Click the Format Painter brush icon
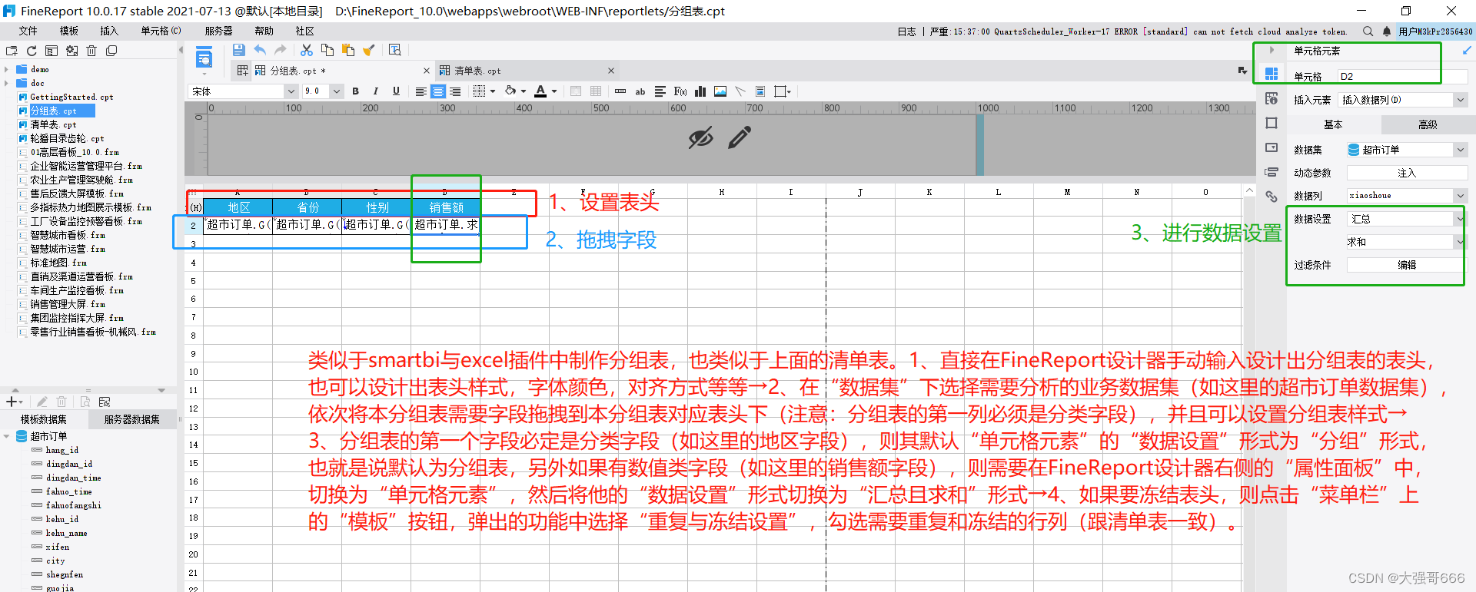This screenshot has height=592, width=1476. click(x=369, y=50)
